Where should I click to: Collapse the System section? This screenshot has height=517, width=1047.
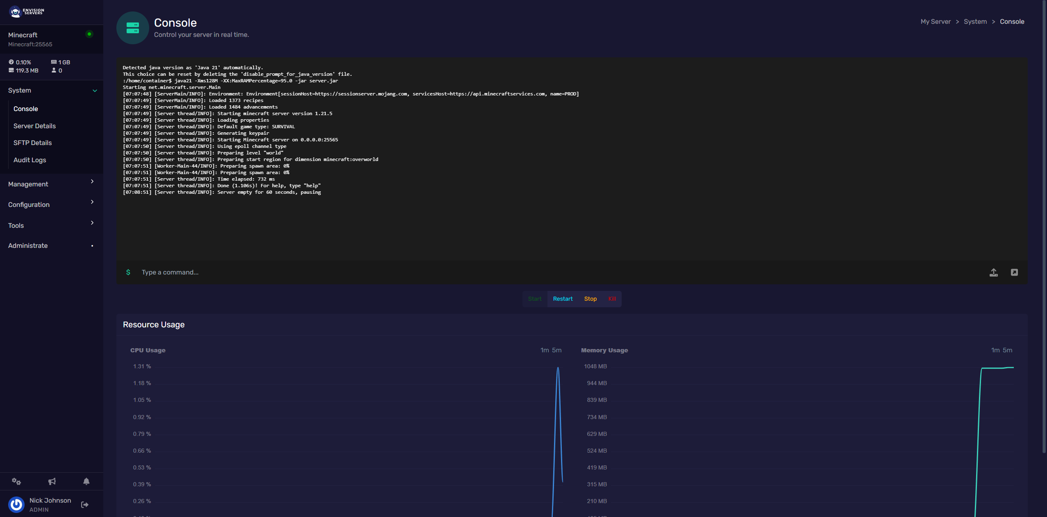pyautogui.click(x=52, y=91)
